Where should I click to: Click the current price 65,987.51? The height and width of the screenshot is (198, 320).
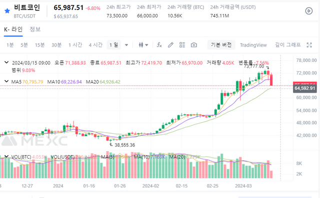(68, 8)
